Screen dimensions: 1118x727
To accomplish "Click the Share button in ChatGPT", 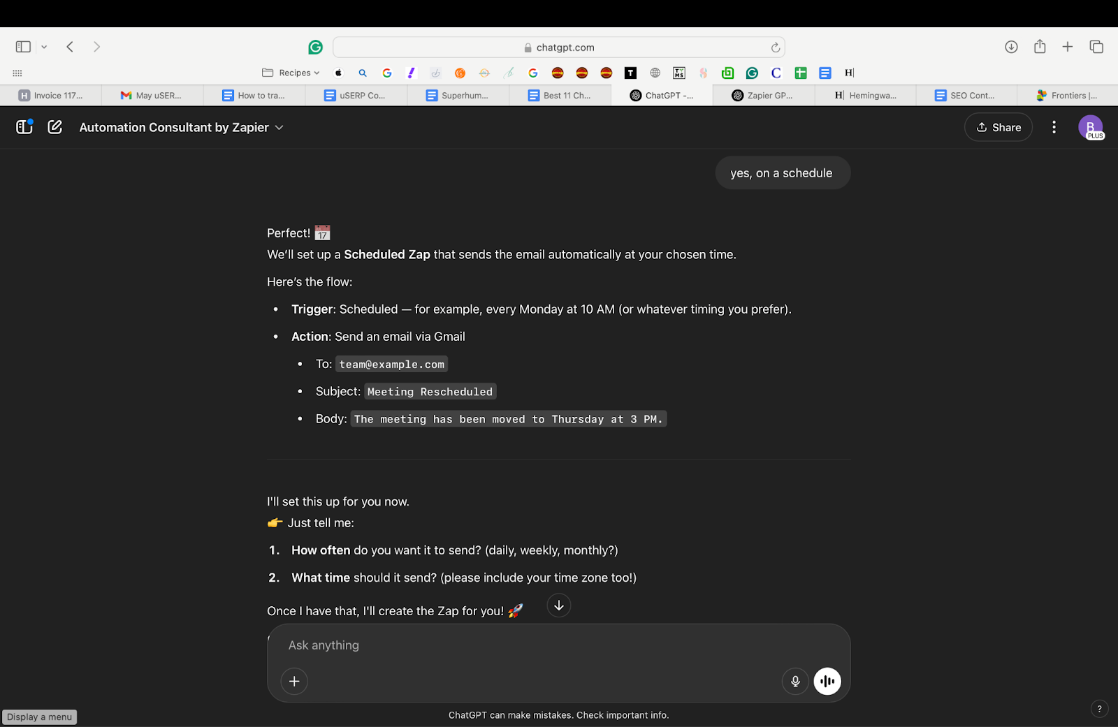I will tap(999, 127).
